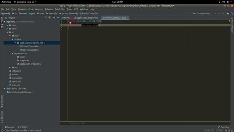Open the Build menu
The width and height of the screenshot is (234, 132).
(57, 9)
